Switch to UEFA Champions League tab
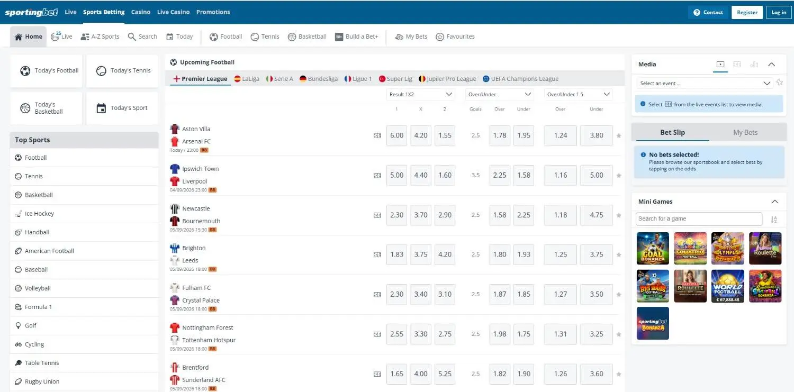This screenshot has height=392, width=794. (520, 79)
